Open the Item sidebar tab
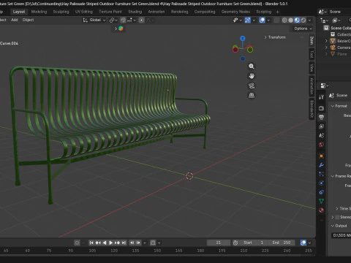The width and height of the screenshot is (351, 263). pyautogui.click(x=312, y=41)
